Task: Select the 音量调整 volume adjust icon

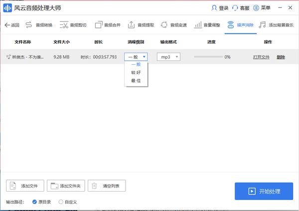Action: (x=198, y=25)
